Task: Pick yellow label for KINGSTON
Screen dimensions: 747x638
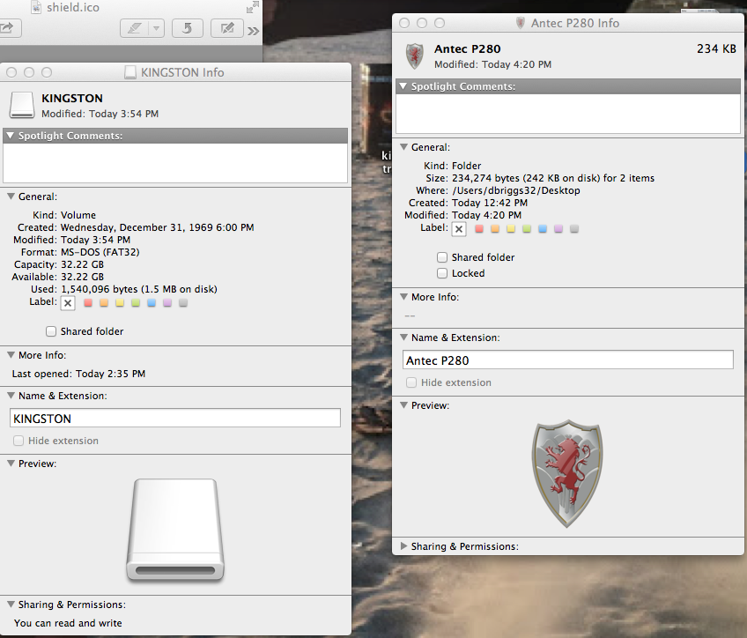Action: click(x=120, y=302)
